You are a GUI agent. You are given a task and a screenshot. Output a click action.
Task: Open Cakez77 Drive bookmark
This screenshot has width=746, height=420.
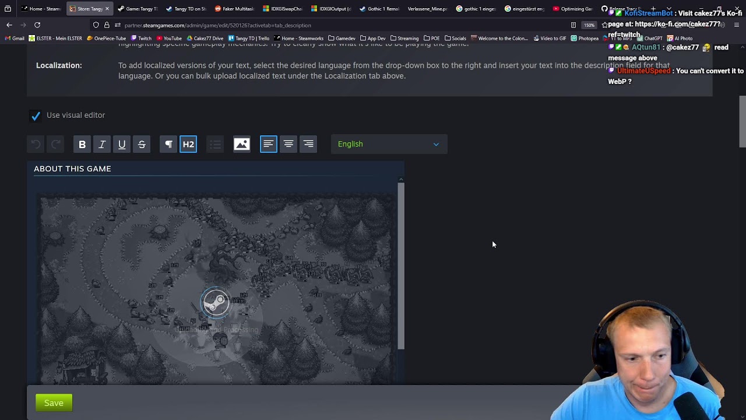(205, 38)
